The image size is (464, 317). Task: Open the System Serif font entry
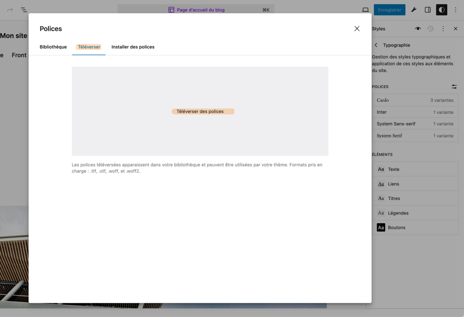click(x=415, y=136)
